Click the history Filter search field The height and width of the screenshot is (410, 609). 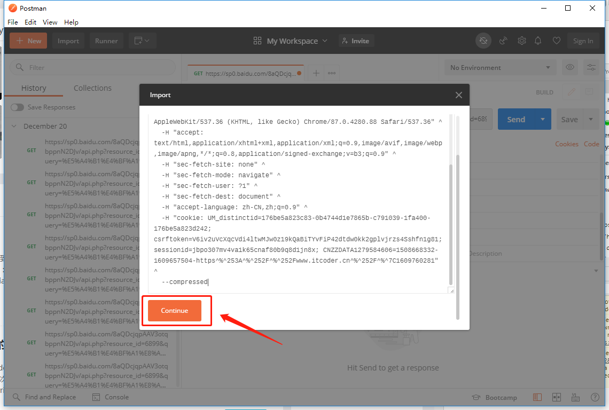point(92,67)
